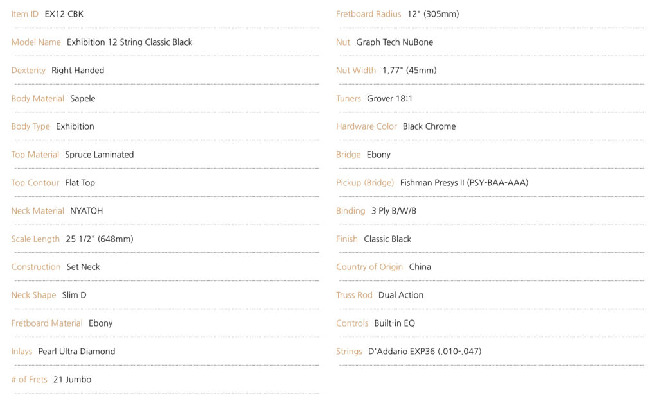658x399 pixels.
Task: Click the Item ID label
Action: tap(25, 14)
